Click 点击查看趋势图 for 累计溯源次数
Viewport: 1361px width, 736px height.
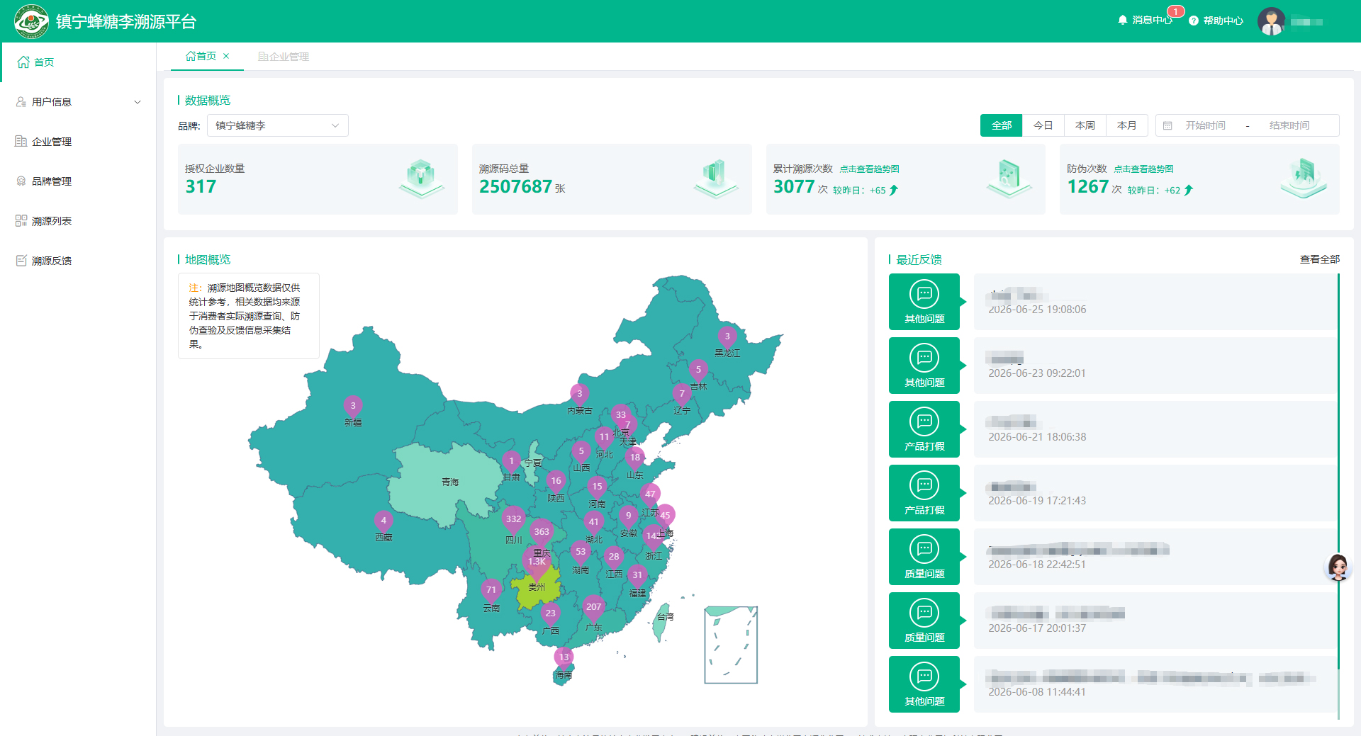click(x=870, y=169)
